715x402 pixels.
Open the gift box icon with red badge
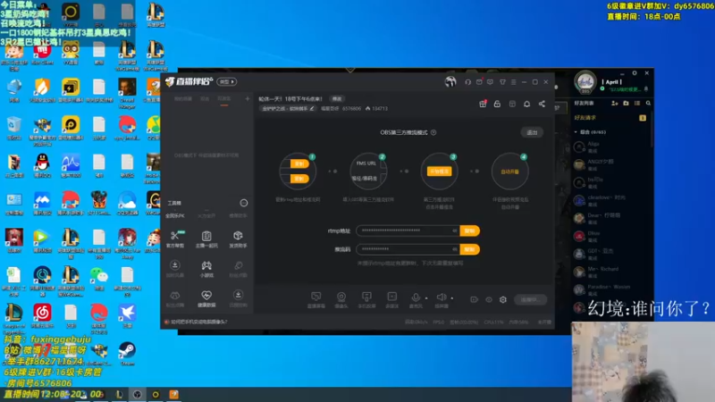click(x=483, y=104)
